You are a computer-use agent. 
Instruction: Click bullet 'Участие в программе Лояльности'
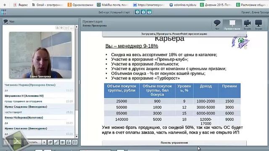tap(145, 64)
